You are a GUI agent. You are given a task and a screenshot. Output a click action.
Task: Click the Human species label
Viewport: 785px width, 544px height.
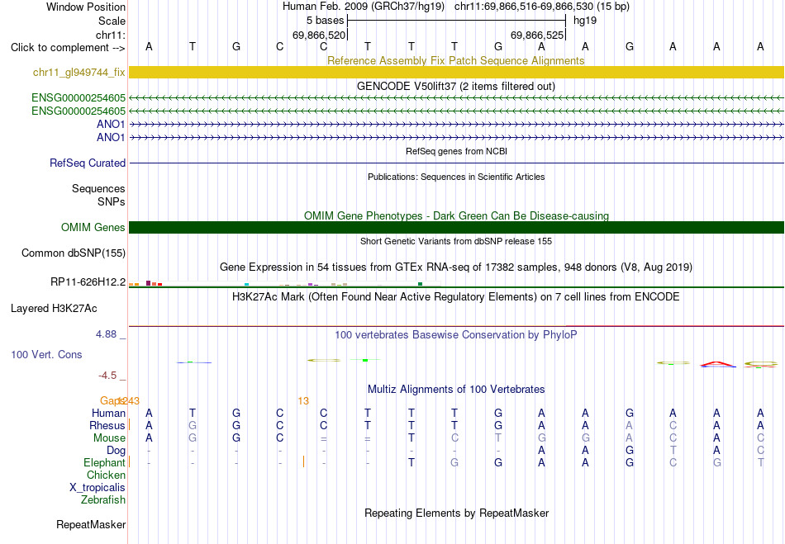pyautogui.click(x=108, y=413)
